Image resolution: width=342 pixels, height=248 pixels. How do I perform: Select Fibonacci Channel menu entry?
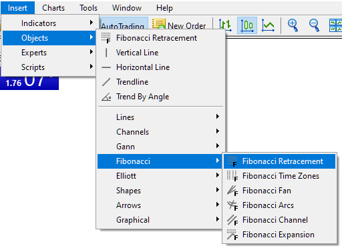pyautogui.click(x=279, y=220)
